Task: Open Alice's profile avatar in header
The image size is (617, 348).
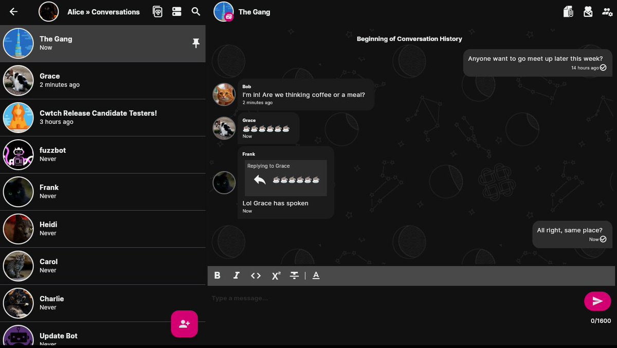Action: point(49,12)
